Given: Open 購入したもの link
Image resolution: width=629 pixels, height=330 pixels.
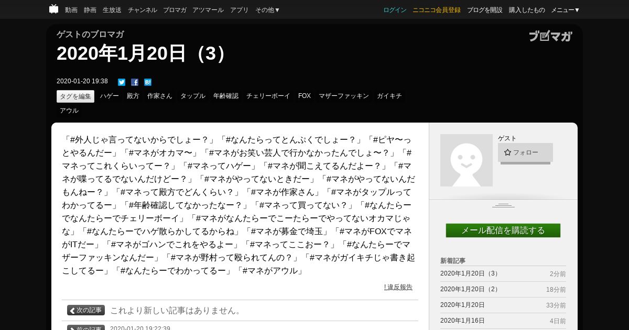Looking at the screenshot, I should point(527,10).
